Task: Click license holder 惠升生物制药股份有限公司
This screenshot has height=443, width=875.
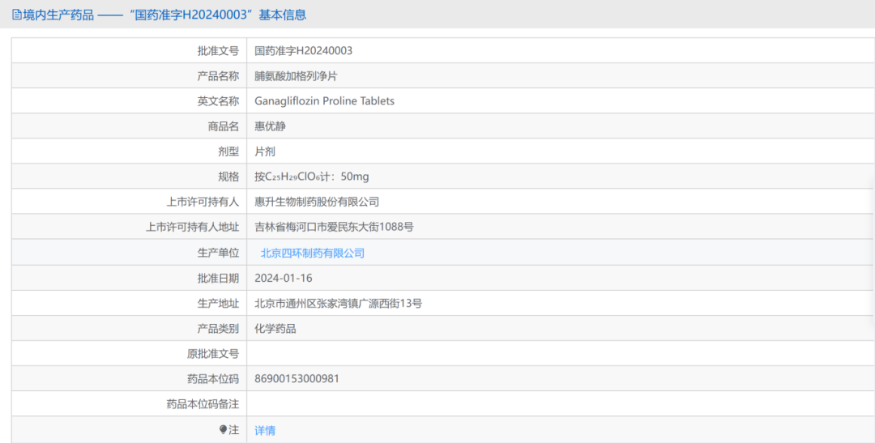Action: click(317, 202)
